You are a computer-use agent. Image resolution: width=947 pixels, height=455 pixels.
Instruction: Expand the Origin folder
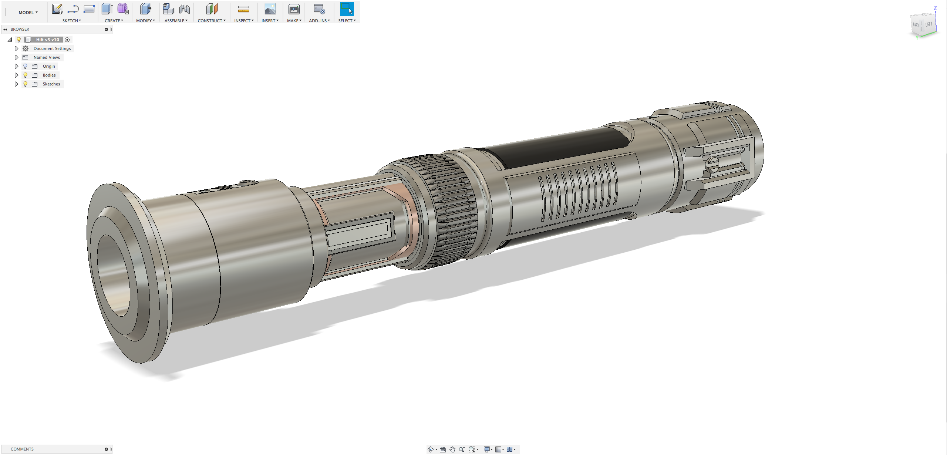(x=16, y=66)
